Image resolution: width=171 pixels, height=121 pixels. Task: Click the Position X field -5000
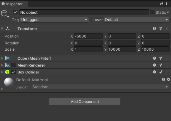click(88, 36)
